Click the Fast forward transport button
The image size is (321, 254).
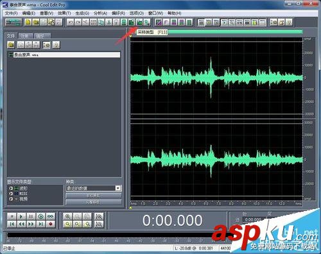click(x=31, y=224)
